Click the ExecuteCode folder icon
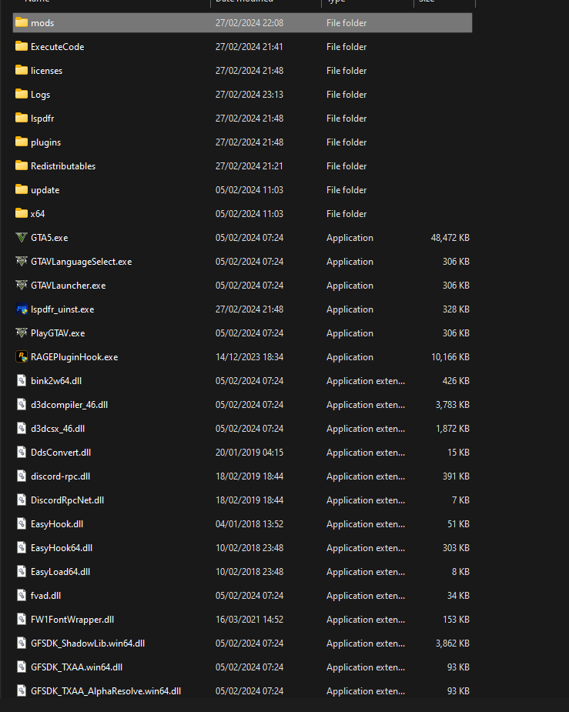 22,46
